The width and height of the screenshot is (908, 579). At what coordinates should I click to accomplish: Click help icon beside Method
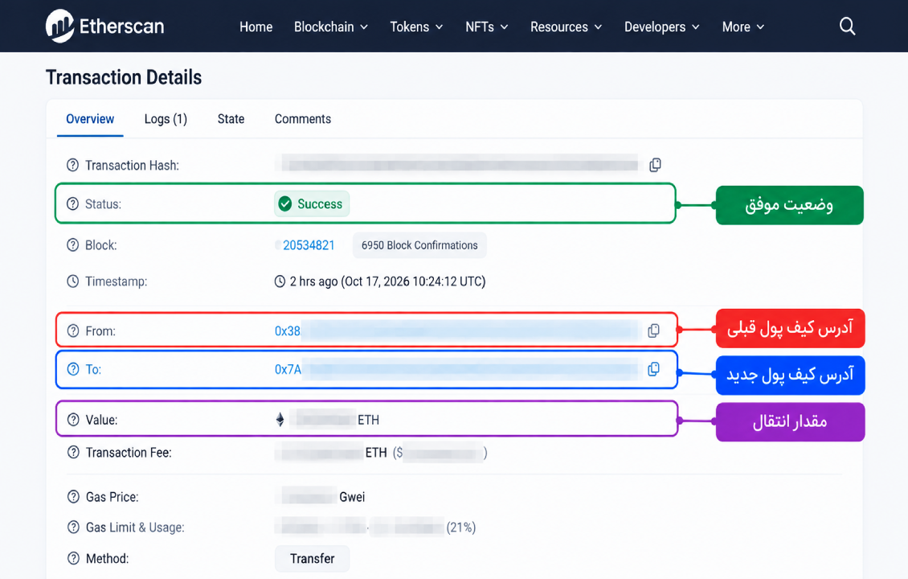pyautogui.click(x=73, y=558)
